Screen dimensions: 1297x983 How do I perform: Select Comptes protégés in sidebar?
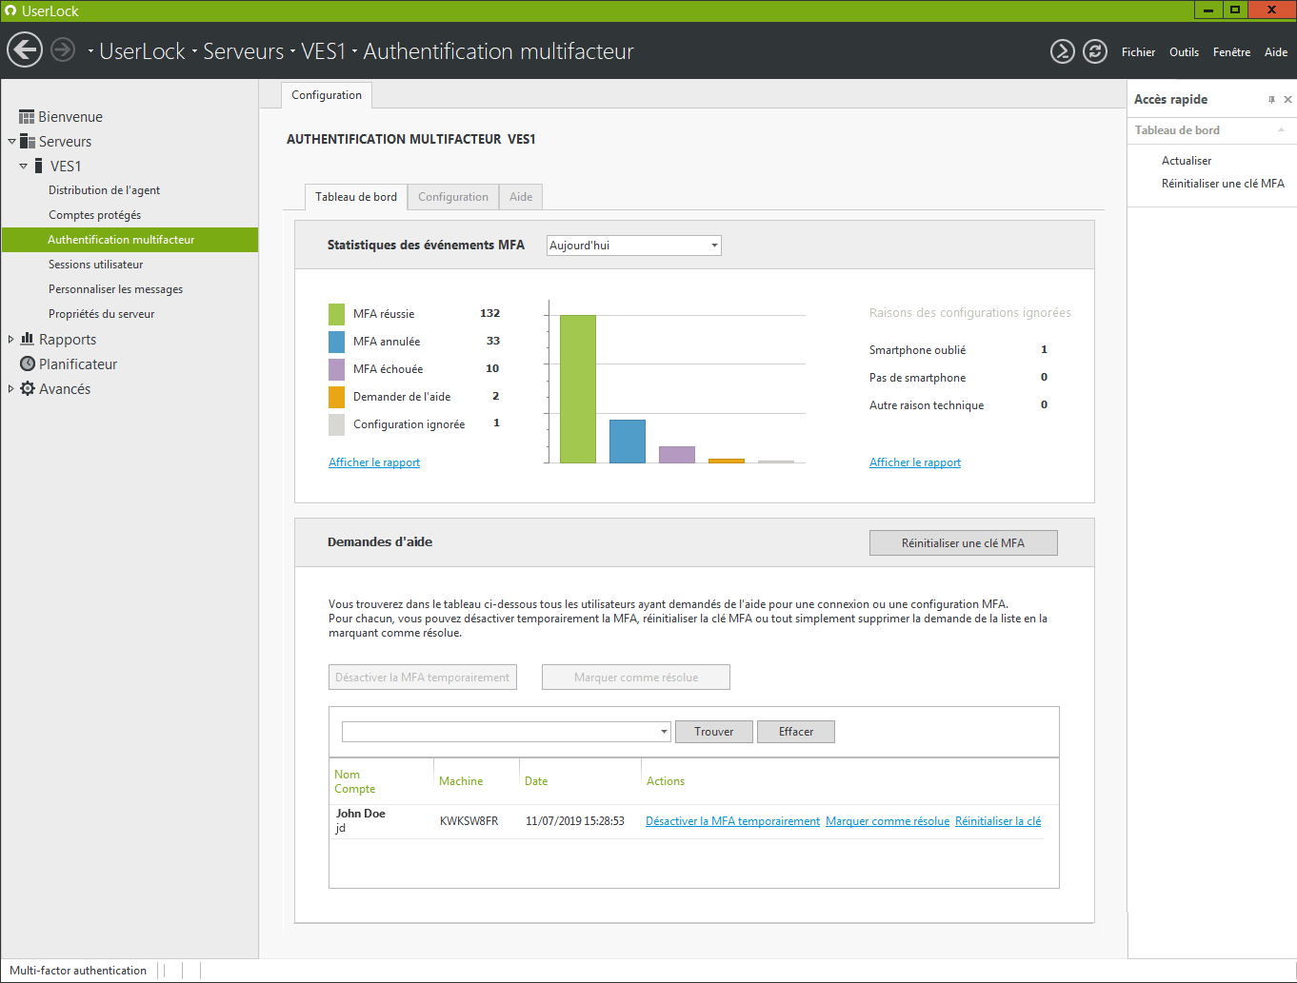pyautogui.click(x=94, y=215)
